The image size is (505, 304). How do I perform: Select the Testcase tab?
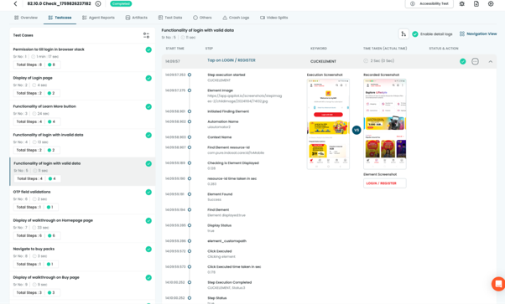click(x=60, y=18)
